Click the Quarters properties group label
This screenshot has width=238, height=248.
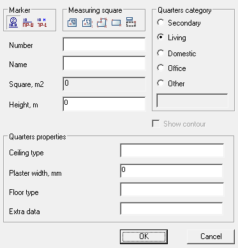pyautogui.click(x=38, y=137)
